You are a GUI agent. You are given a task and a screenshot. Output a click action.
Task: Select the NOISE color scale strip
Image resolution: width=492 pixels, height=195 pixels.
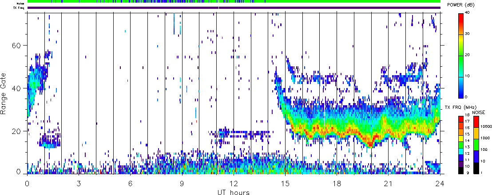click(476, 145)
